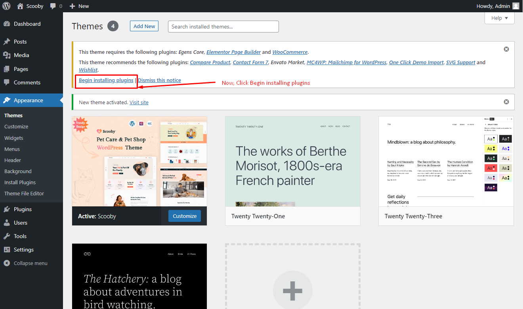This screenshot has width=523, height=309.
Task: Open the Scooby site home icon
Action: [20, 6]
